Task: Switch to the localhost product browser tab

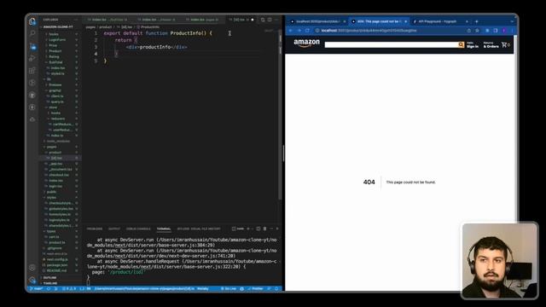Action: [317, 21]
